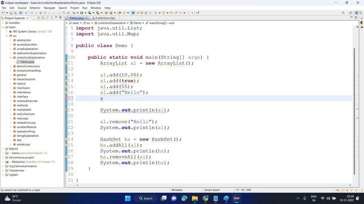The height and width of the screenshot is (204, 364).
Task: Select the Demo.java editor tab
Action: (x=77, y=18)
